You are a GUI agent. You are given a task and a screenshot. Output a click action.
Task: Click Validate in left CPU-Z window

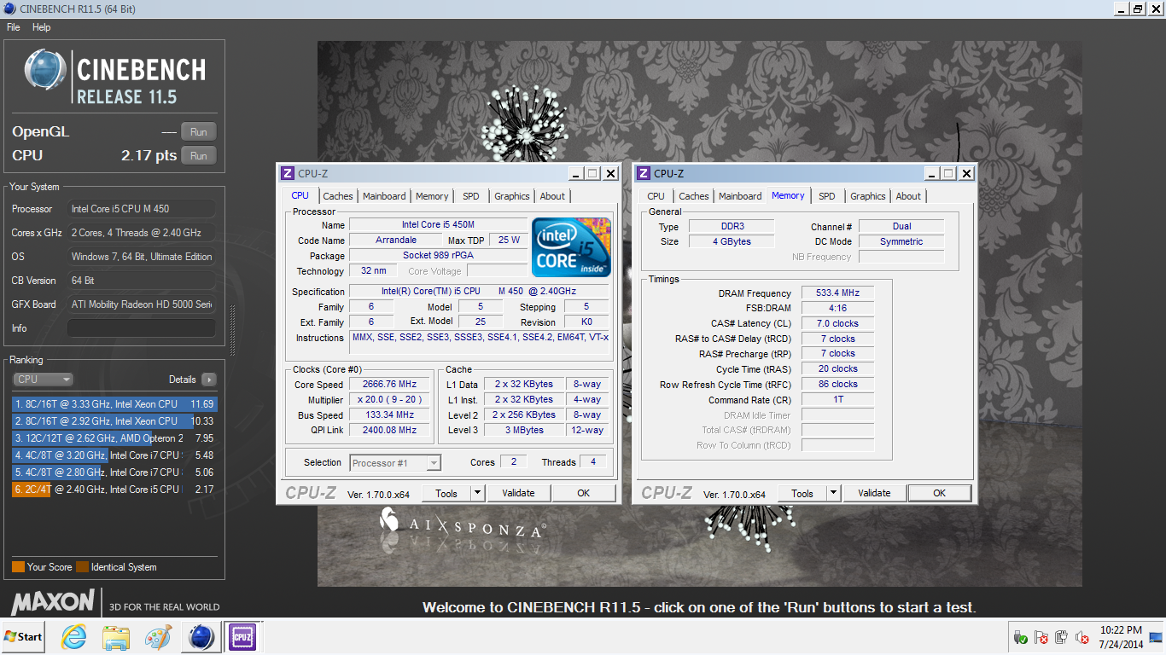[518, 493]
